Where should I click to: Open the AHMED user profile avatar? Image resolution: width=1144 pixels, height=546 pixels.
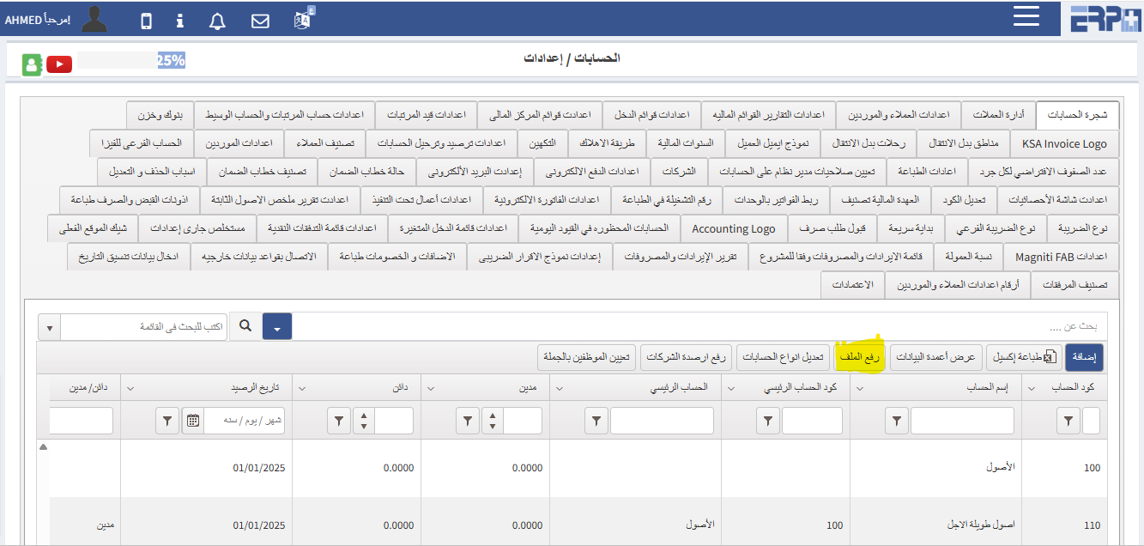click(x=94, y=18)
